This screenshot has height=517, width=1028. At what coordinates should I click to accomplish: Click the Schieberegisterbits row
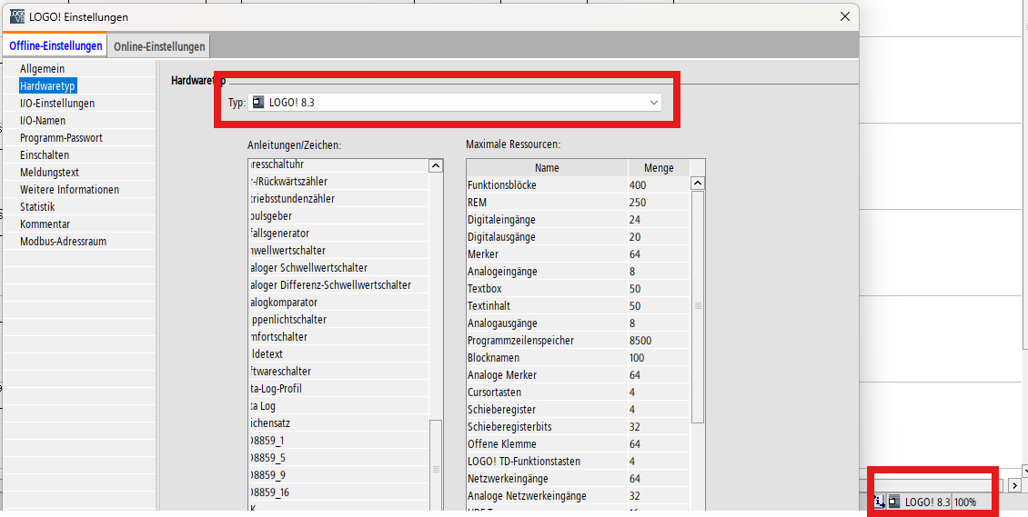point(579,427)
